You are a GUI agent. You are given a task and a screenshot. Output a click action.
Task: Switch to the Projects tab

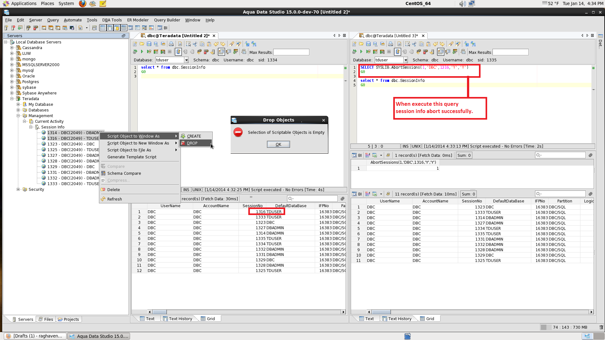[x=68, y=319]
